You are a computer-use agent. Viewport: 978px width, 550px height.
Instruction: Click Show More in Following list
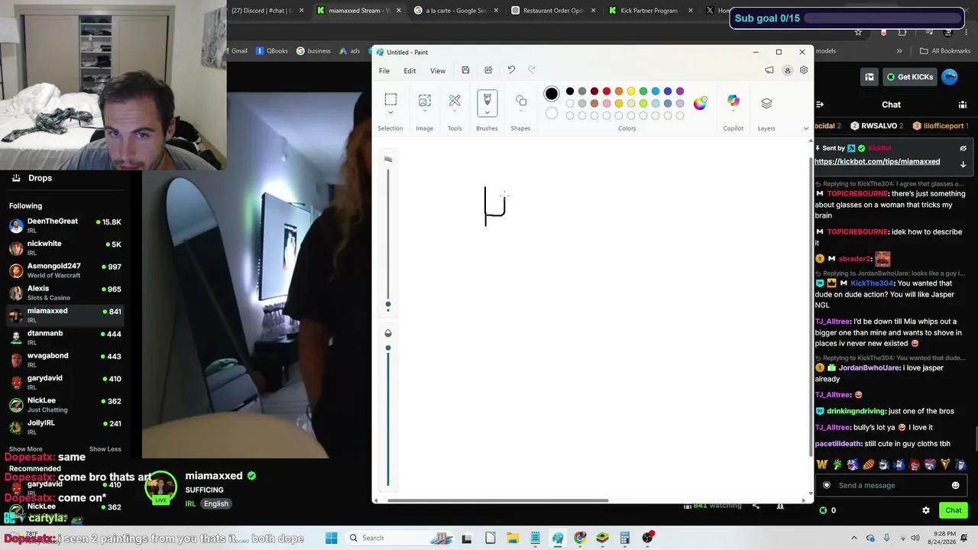click(x=25, y=449)
